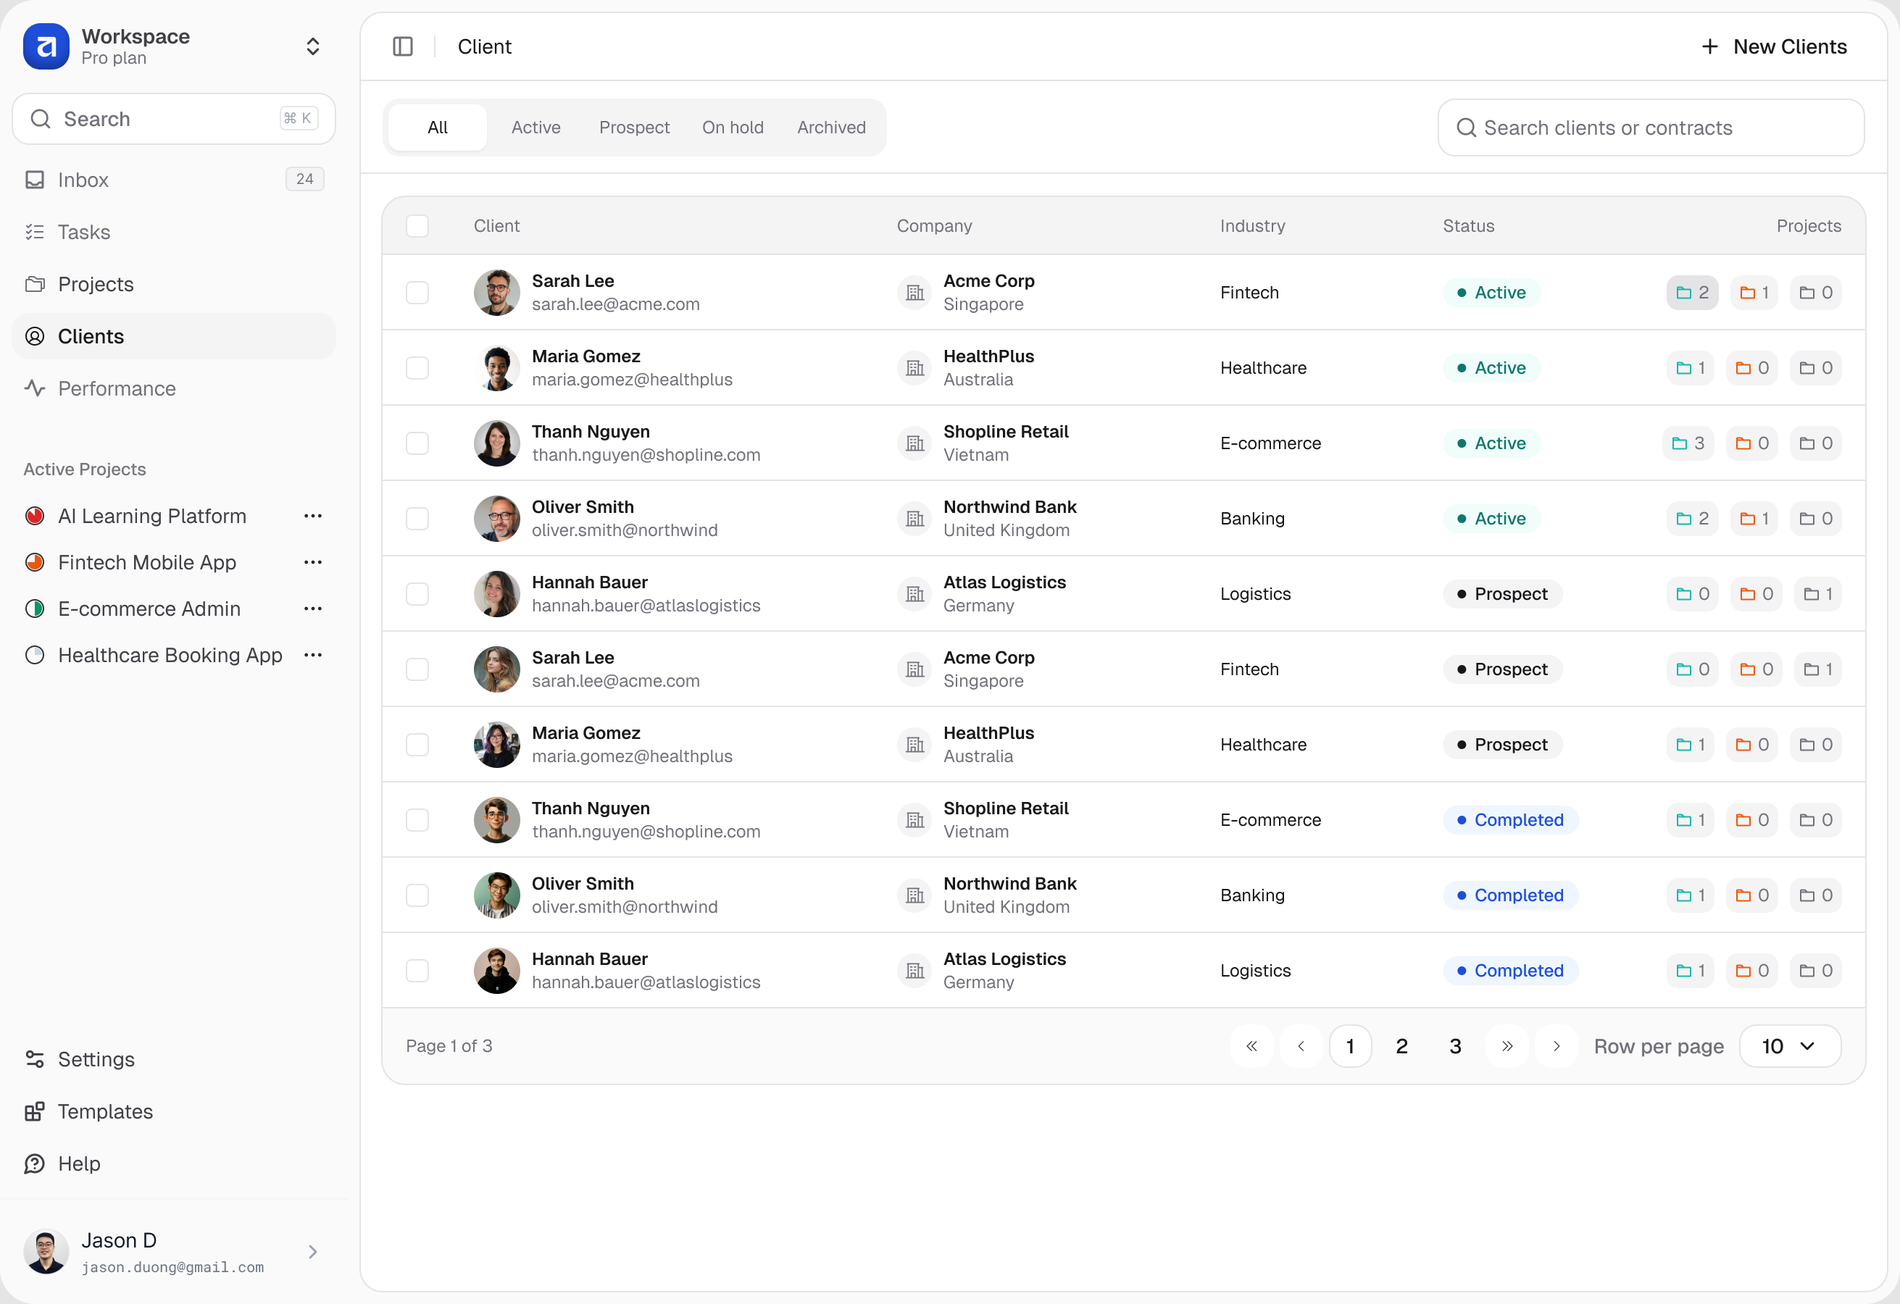
Task: Jump to last page double arrow
Action: coord(1507,1045)
